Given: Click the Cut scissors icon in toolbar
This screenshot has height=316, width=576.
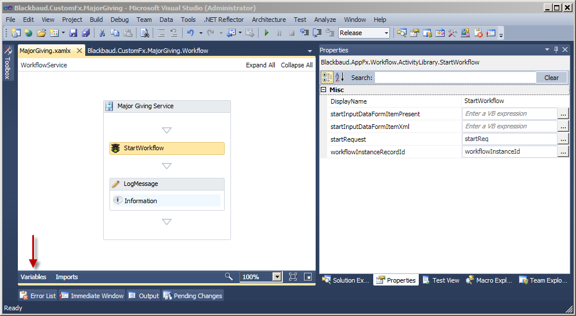Looking at the screenshot, I should (x=102, y=33).
